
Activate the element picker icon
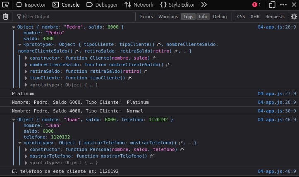coord(5,5)
